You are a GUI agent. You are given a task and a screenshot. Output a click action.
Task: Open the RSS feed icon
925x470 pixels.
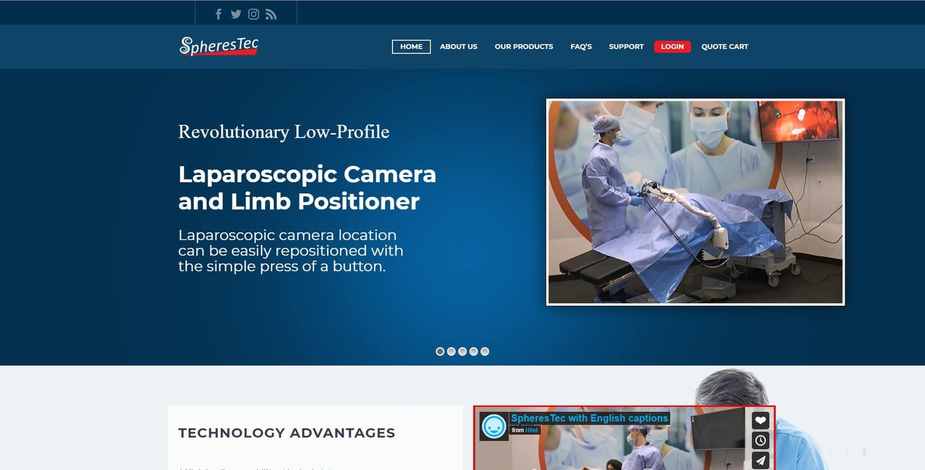point(271,14)
